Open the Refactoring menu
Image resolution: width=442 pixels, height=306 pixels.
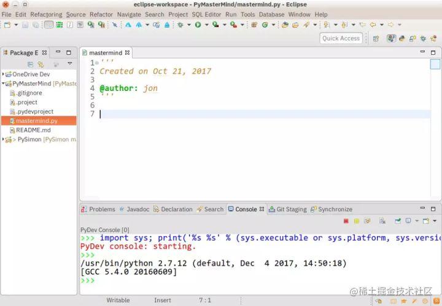[46, 14]
